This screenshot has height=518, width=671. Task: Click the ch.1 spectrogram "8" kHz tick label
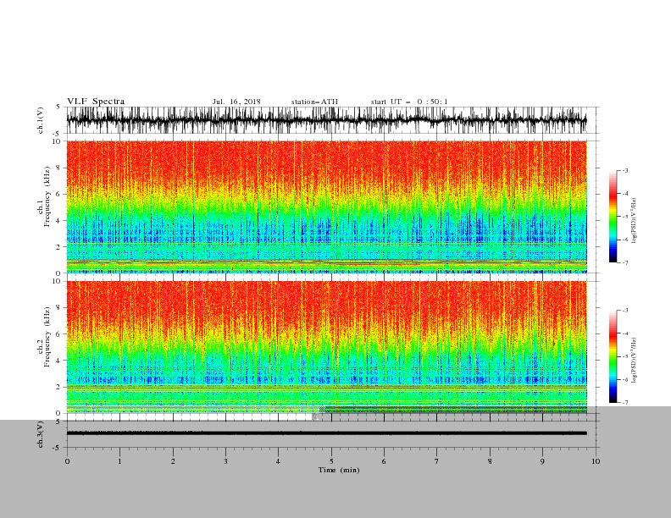58,168
